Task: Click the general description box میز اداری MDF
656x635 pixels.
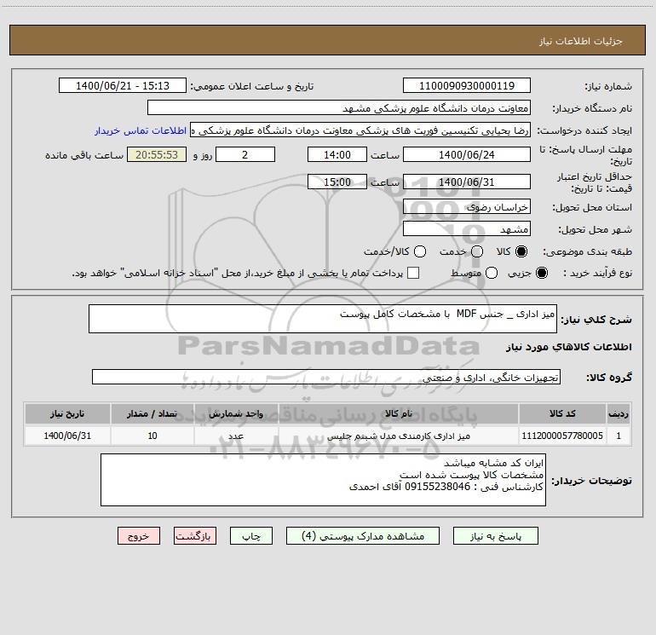Action: pos(323,319)
